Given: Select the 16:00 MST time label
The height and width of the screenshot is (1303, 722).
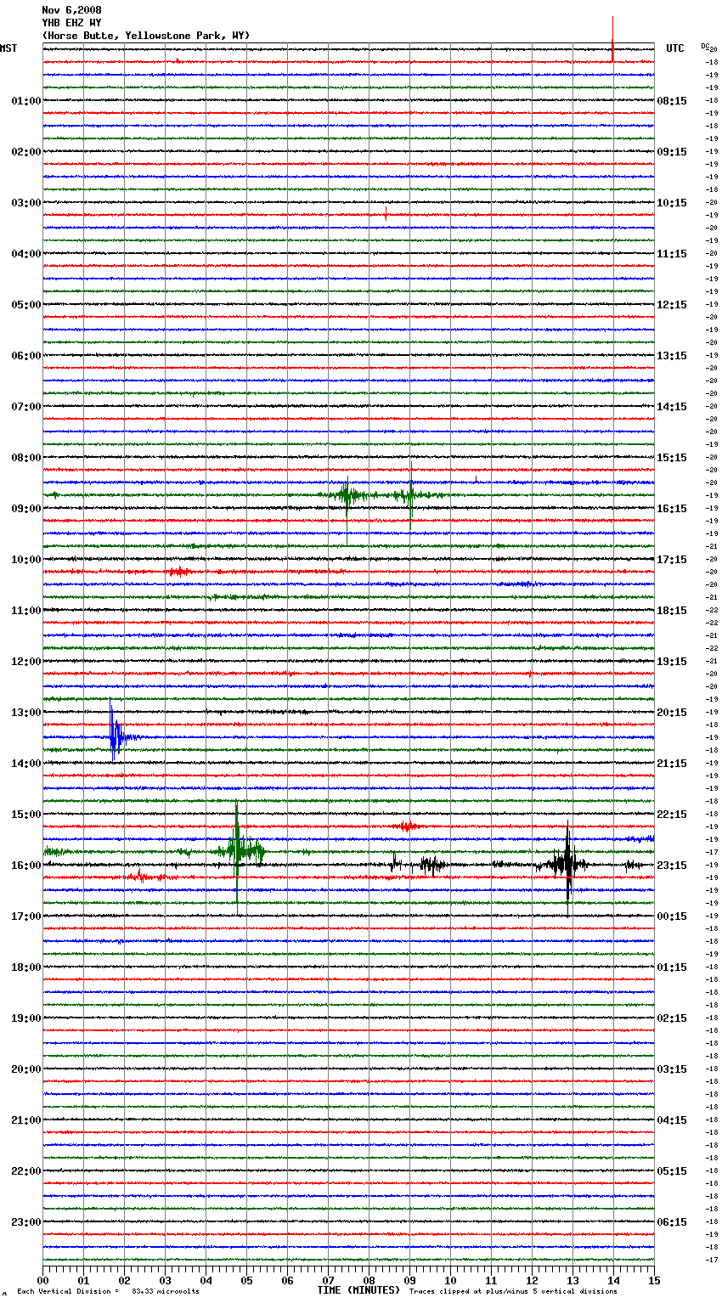Looking at the screenshot, I should coord(26,866).
